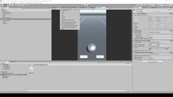This screenshot has height=97, width=173.
Task: Adjust the Match width-height slider
Action: click(158, 48)
